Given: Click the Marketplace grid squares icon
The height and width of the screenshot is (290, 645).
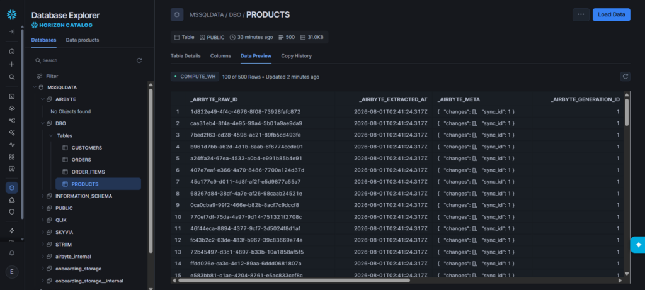Looking at the screenshot, I should pyautogui.click(x=11, y=157).
